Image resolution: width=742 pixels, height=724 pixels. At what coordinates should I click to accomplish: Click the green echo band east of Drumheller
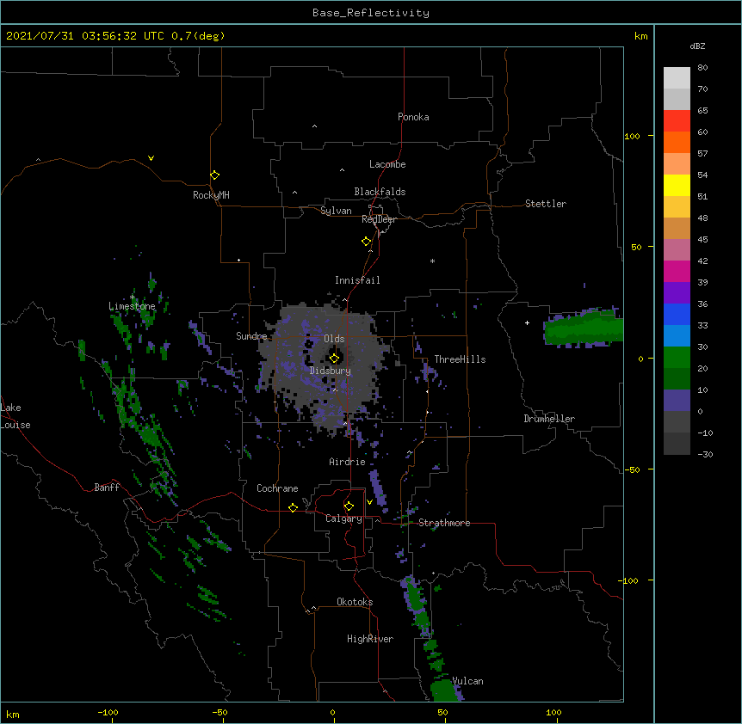(x=584, y=328)
